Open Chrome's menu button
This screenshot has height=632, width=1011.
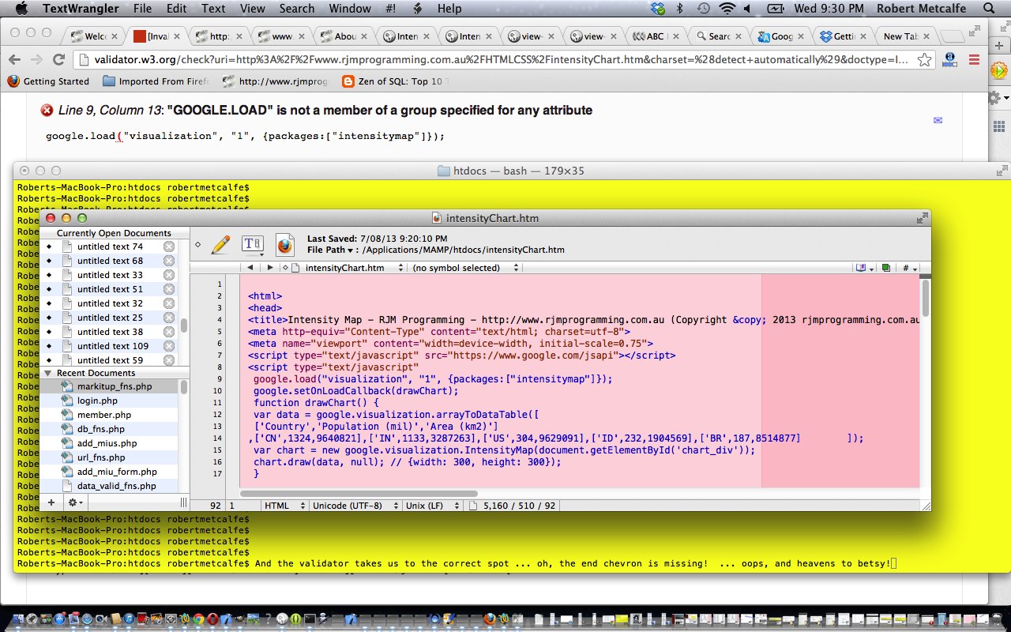974,60
